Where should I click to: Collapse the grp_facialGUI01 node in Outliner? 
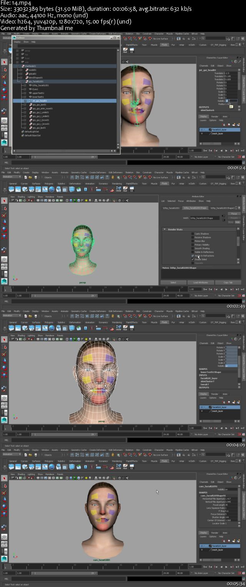tap(21, 81)
